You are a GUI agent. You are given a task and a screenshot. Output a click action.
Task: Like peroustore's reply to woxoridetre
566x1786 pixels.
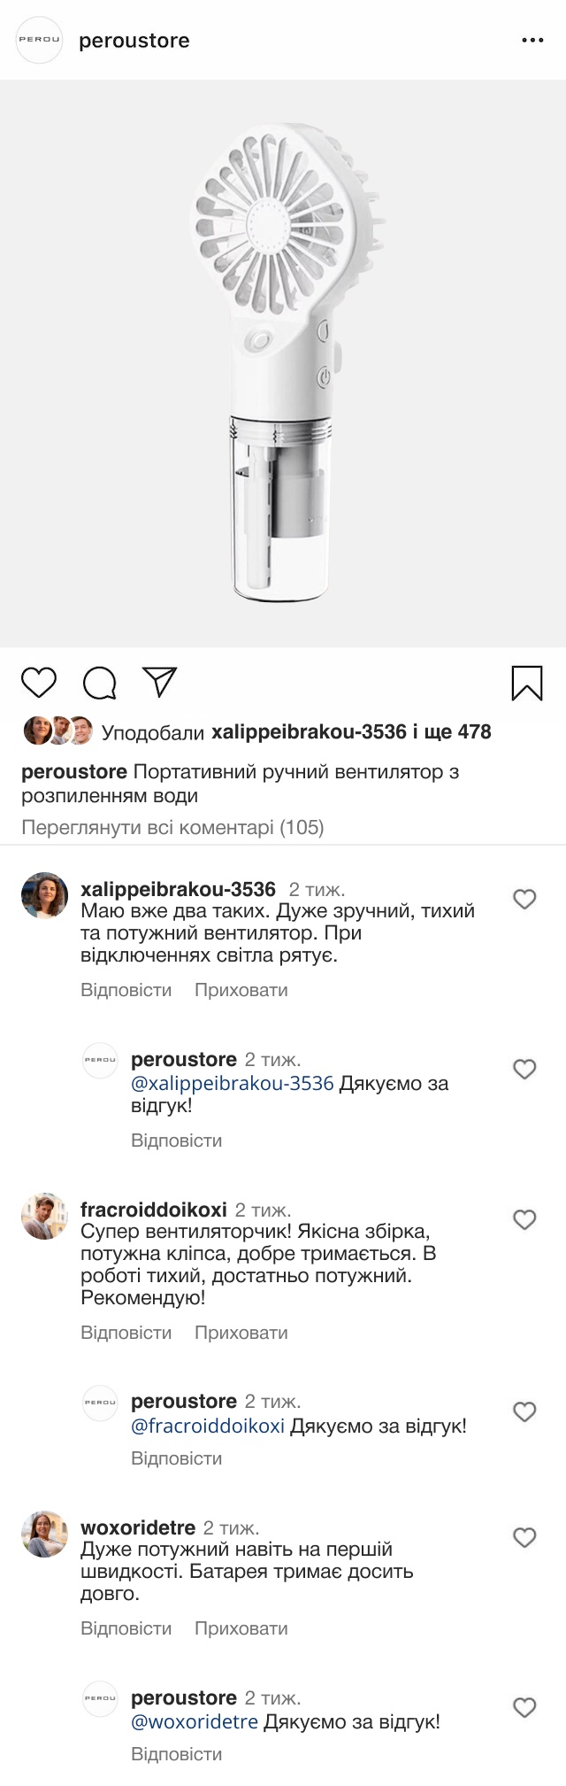click(524, 1708)
